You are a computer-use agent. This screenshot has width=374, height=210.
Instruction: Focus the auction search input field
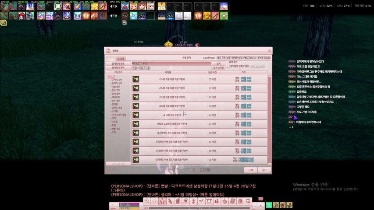tap(171, 63)
